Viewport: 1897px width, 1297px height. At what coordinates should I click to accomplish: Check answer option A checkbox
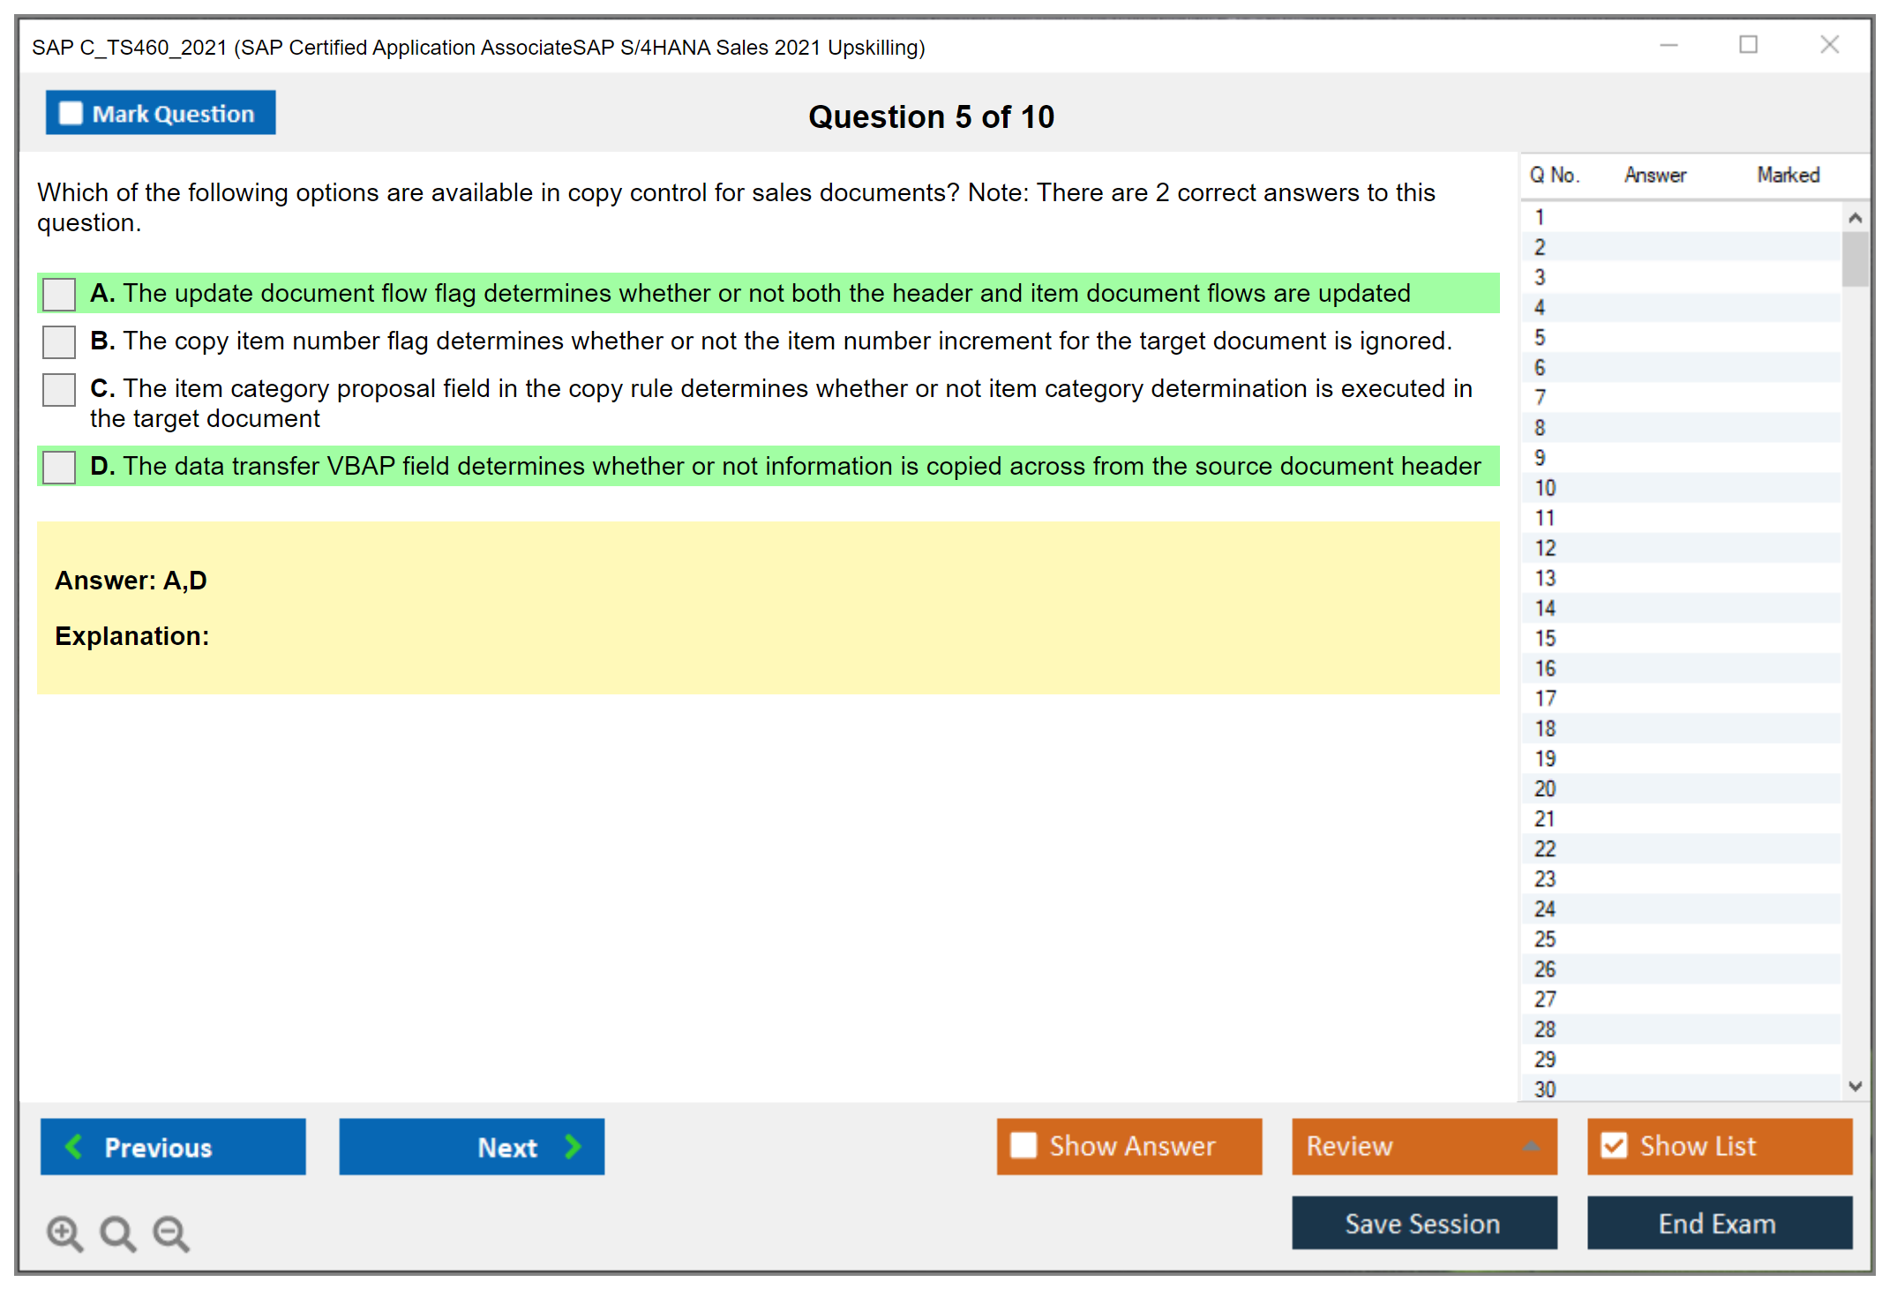click(59, 294)
